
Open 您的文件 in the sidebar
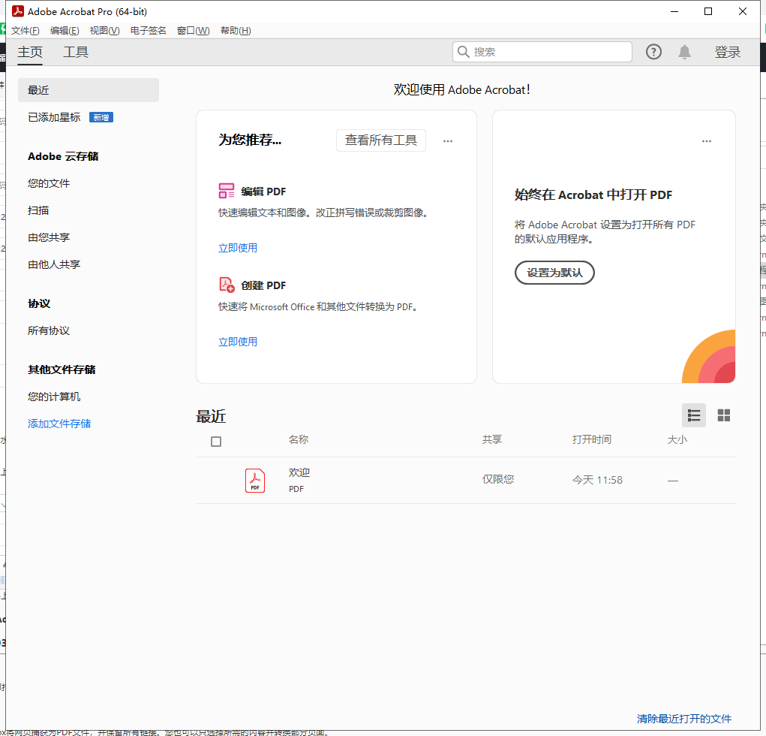[48, 183]
